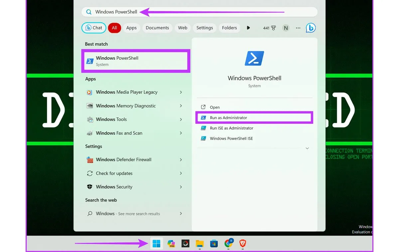This screenshot has width=399, height=252.
Task: Open the Copilot preview icon in taskbar
Action: coord(171,244)
